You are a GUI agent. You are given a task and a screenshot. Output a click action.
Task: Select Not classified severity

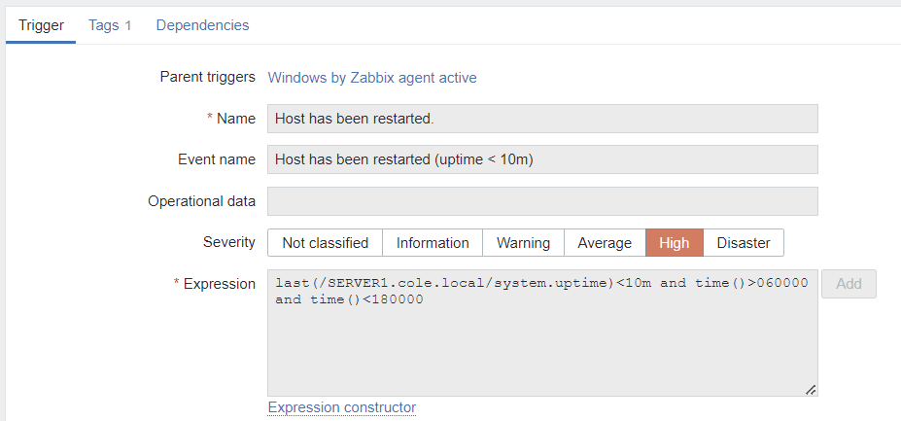click(x=325, y=243)
